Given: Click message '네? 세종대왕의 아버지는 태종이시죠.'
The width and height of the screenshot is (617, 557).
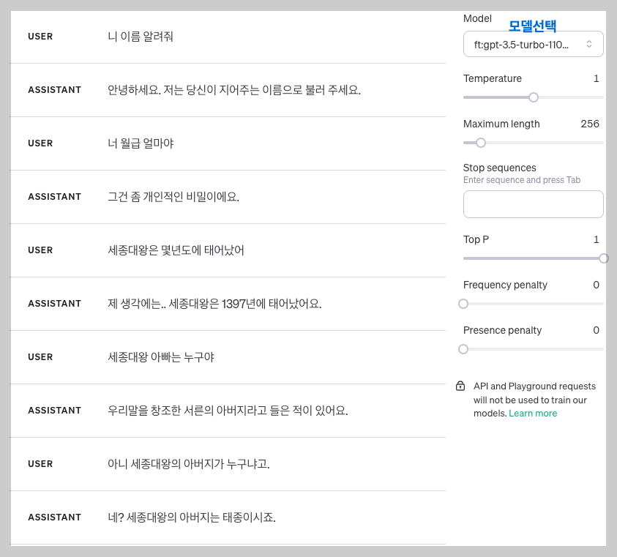Looking at the screenshot, I should 192,517.
